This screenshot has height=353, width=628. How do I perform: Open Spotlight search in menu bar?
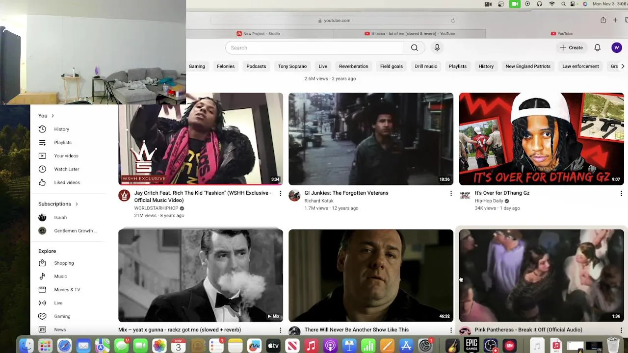pos(563,4)
